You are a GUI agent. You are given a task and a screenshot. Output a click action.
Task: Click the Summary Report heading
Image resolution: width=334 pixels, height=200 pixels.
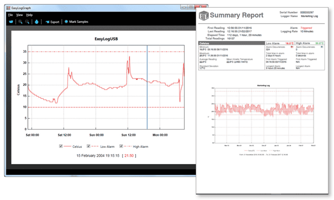236,15
